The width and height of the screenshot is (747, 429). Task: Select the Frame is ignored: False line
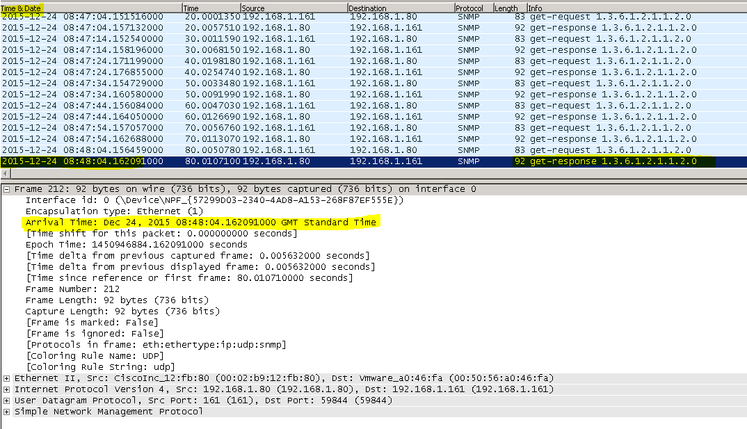[95, 333]
